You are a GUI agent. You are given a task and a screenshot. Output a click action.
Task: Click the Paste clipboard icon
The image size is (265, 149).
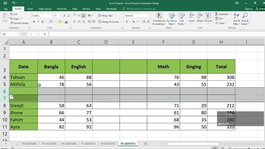point(5,17)
